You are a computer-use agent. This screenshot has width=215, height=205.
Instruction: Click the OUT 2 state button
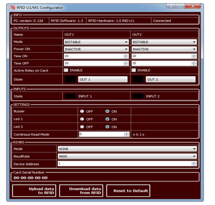tap(171, 79)
